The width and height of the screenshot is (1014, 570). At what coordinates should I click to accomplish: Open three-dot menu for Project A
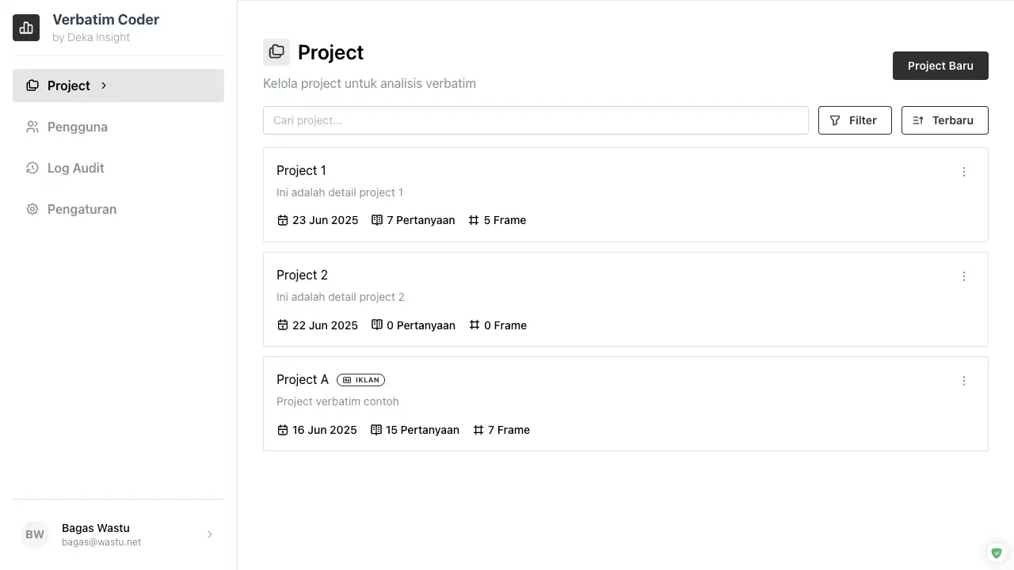pyautogui.click(x=964, y=381)
